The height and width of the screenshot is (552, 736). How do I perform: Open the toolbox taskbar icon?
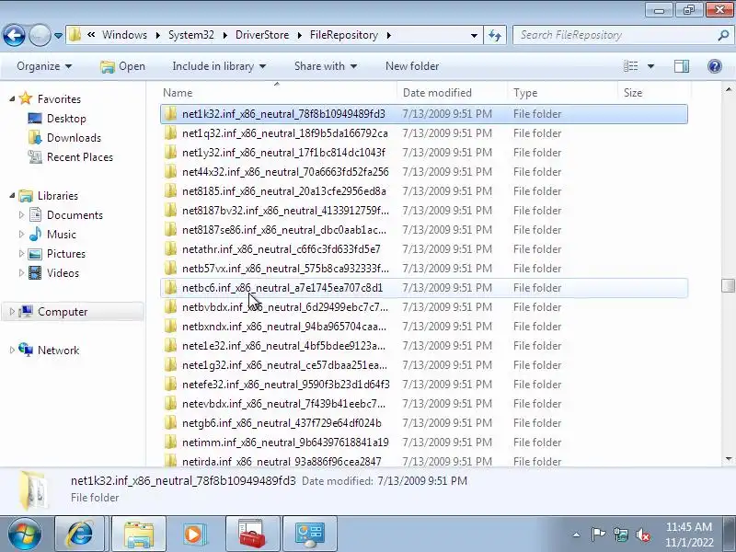point(252,534)
